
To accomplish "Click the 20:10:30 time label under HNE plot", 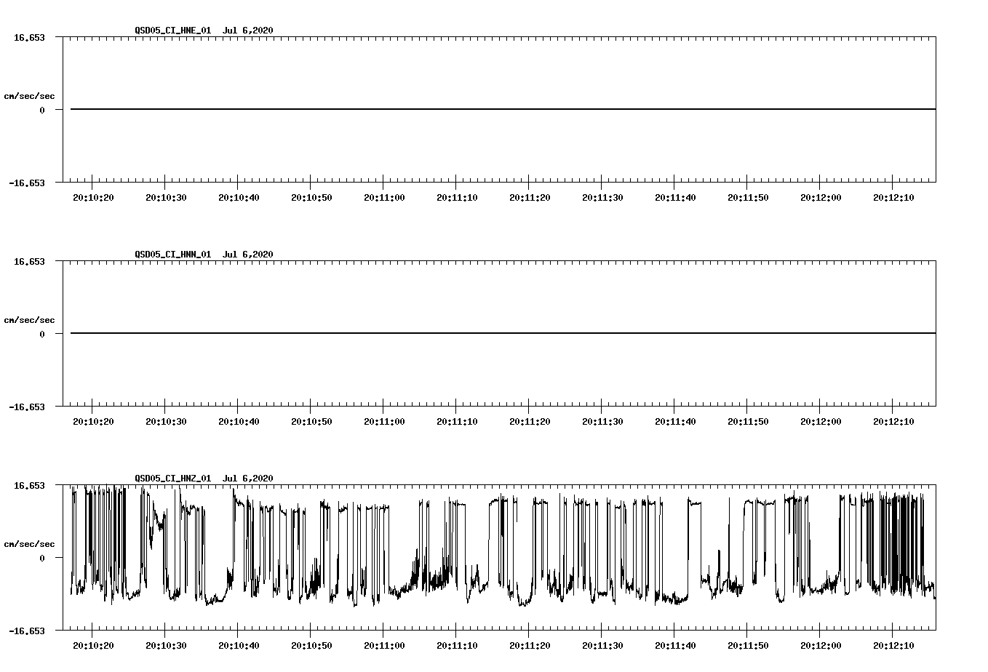I will click(166, 197).
